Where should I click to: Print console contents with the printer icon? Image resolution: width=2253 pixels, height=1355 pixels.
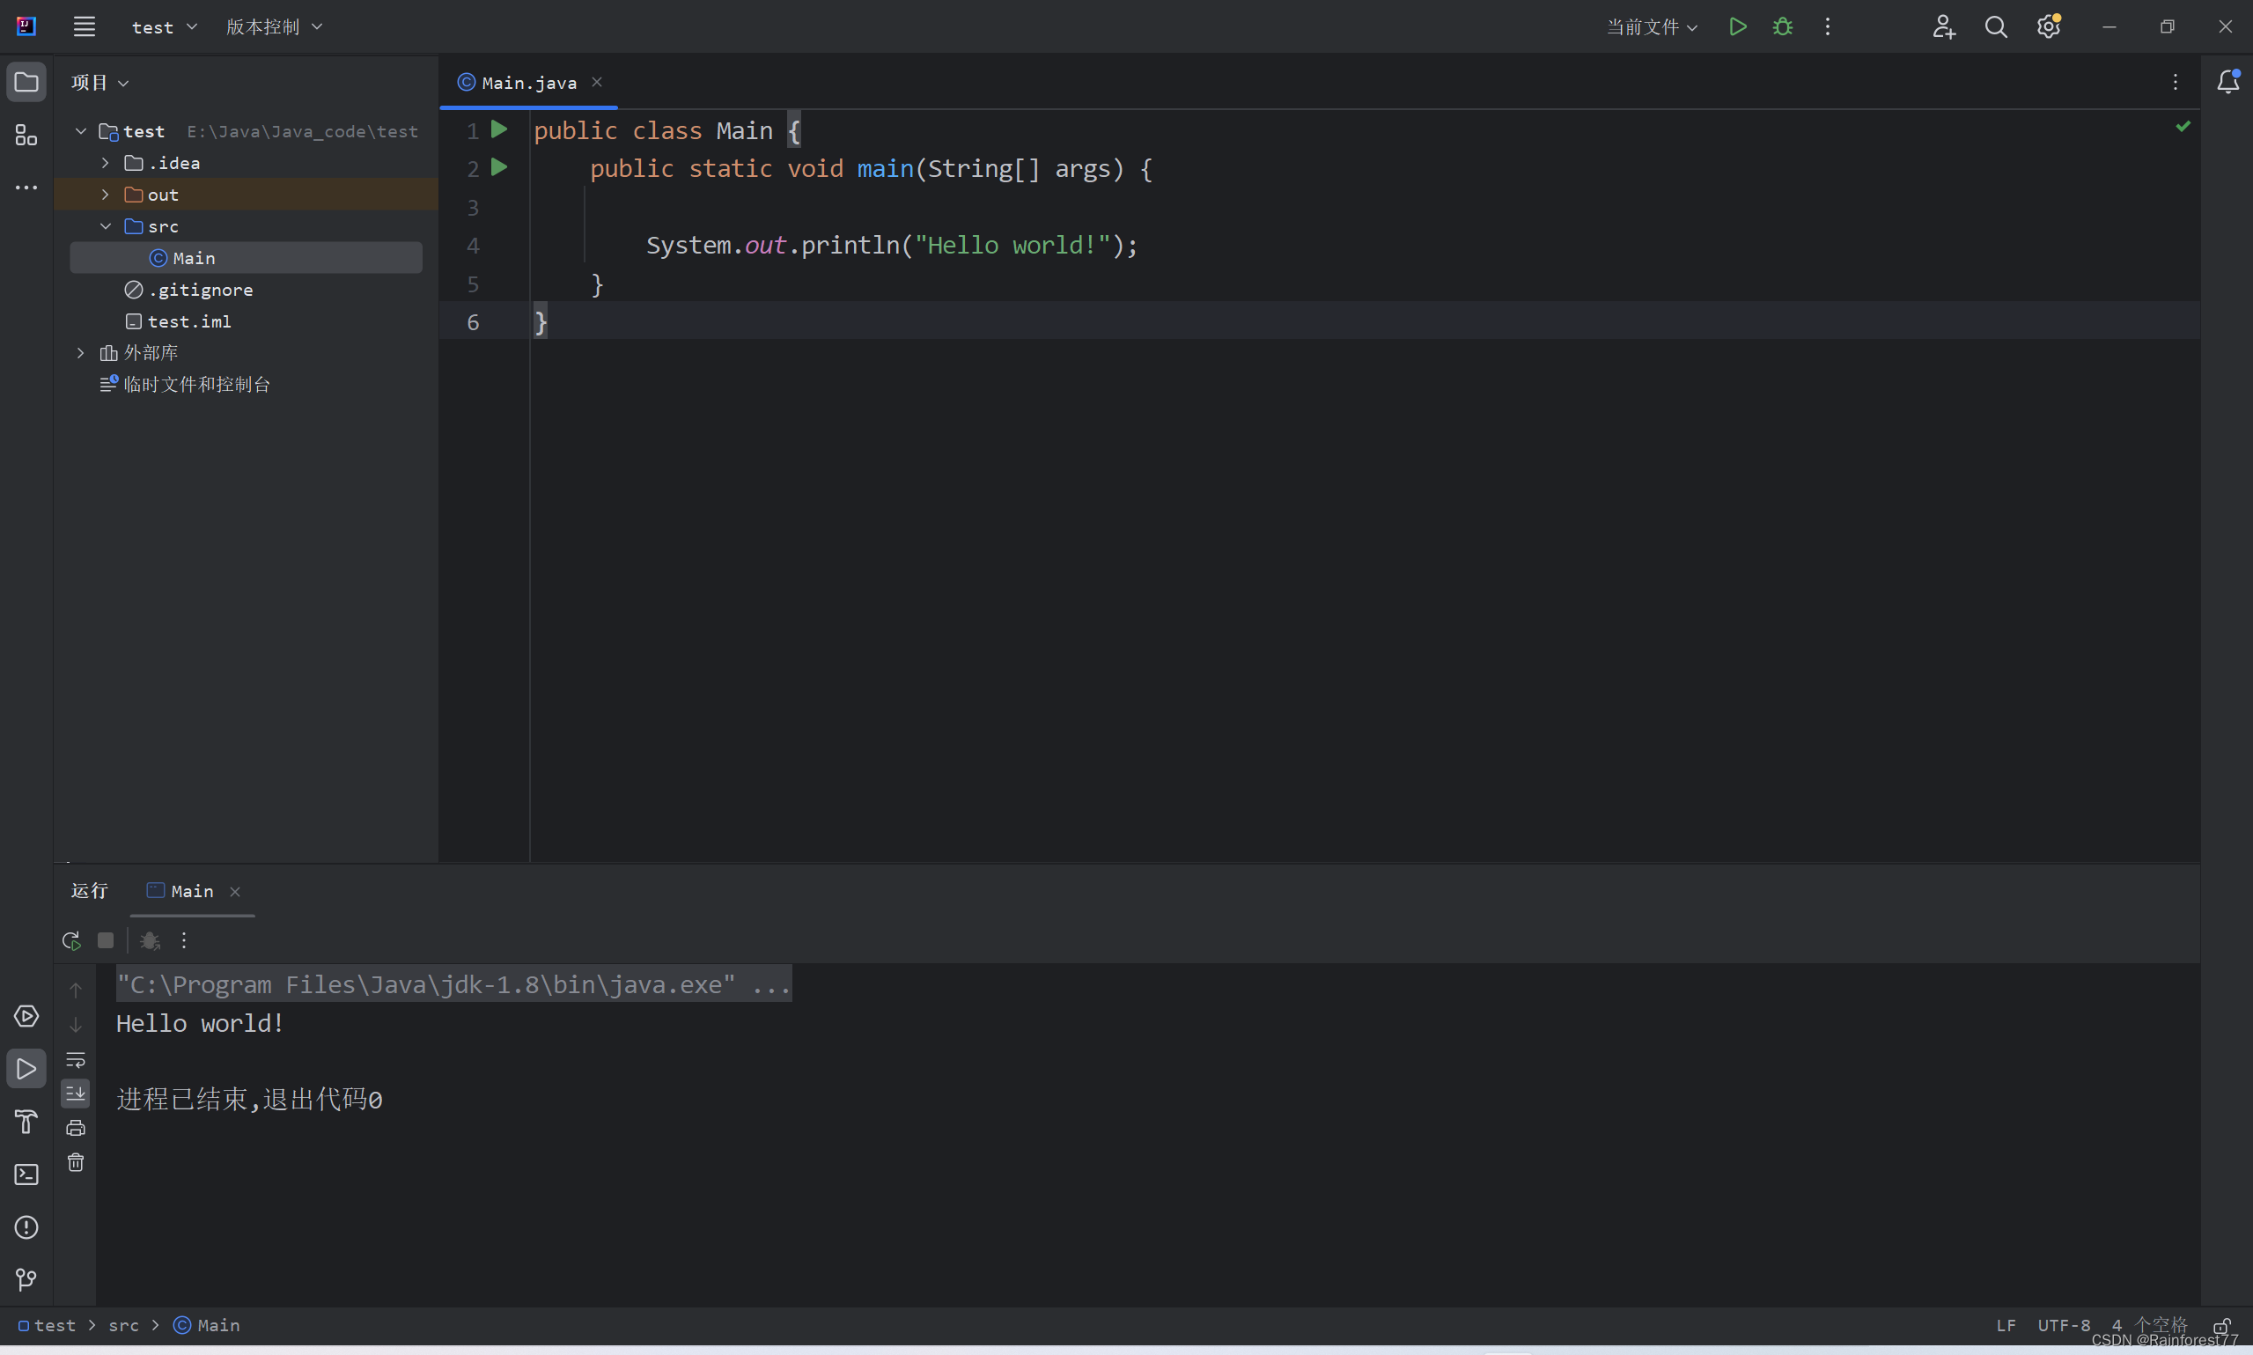click(x=76, y=1128)
